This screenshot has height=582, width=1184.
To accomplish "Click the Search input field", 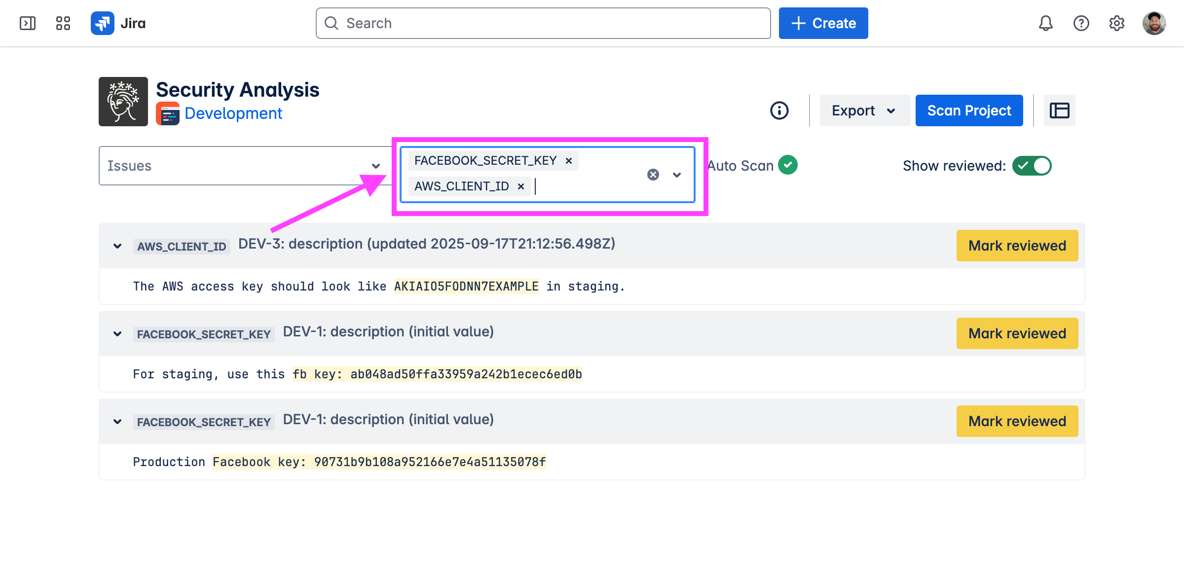I will point(543,23).
